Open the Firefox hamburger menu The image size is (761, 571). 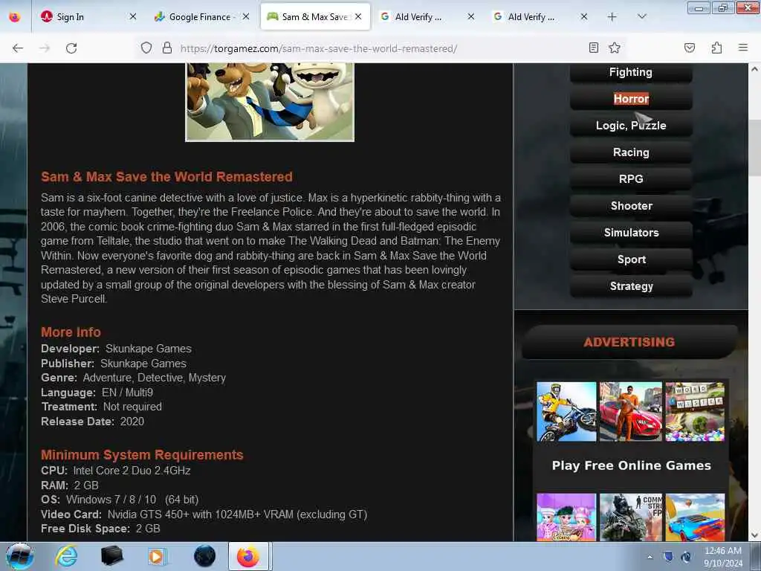click(x=743, y=48)
